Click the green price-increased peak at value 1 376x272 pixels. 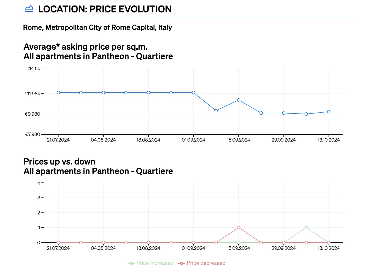pyautogui.click(x=306, y=228)
